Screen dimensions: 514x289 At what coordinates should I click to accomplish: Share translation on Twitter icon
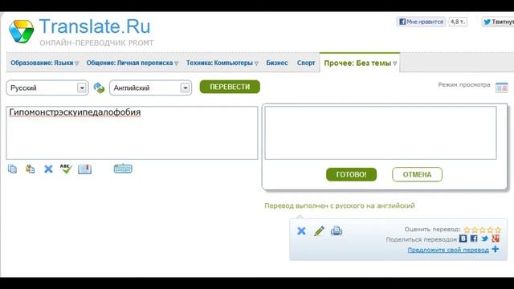tap(484, 238)
